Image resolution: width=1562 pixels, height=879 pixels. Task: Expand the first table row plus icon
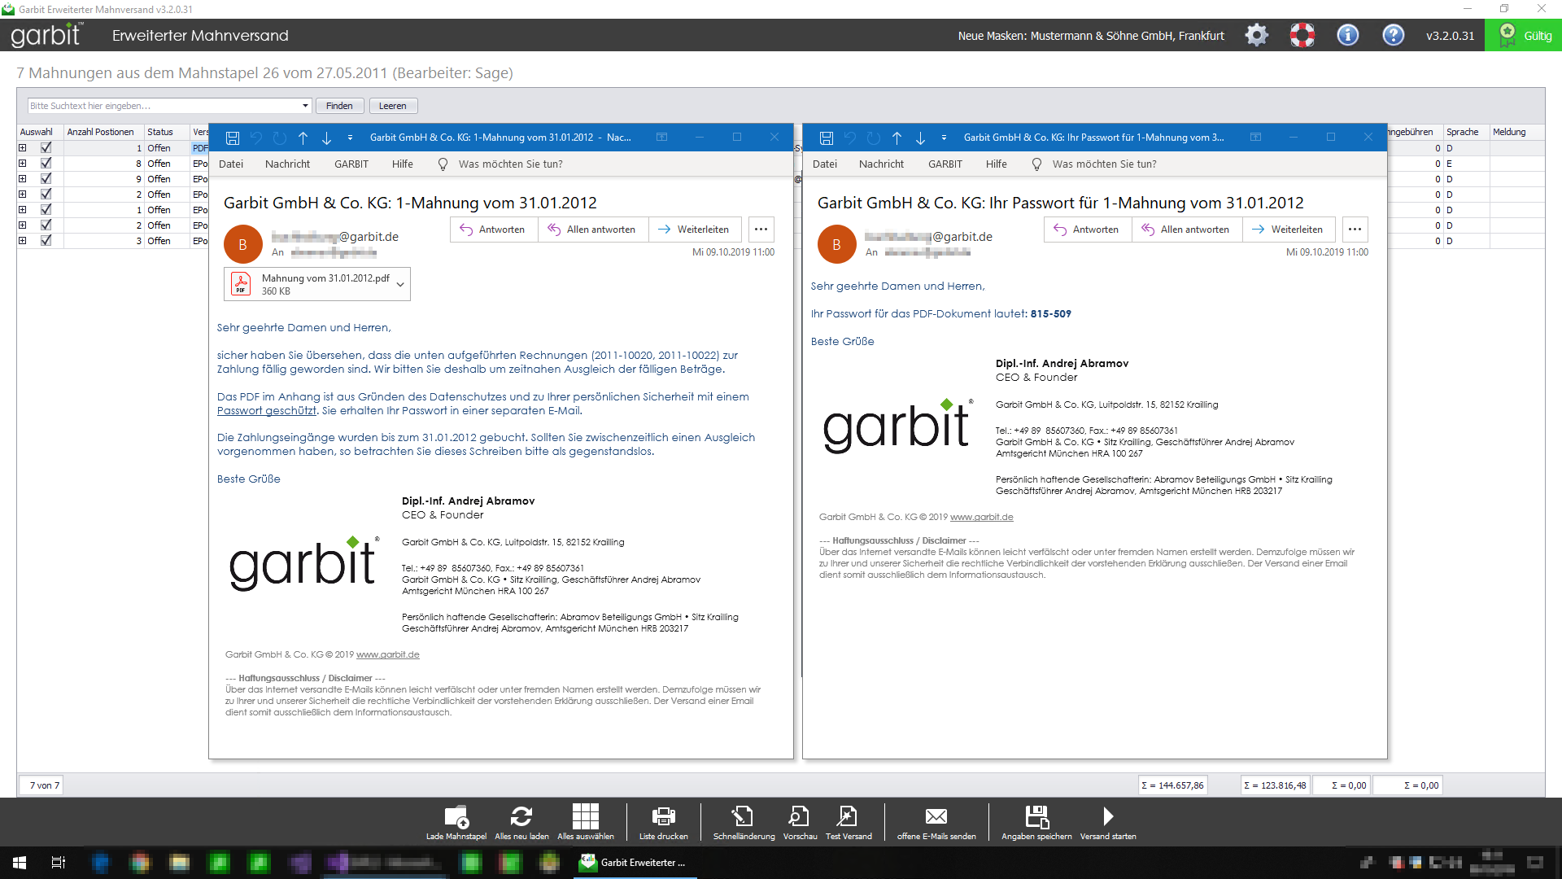coord(23,148)
